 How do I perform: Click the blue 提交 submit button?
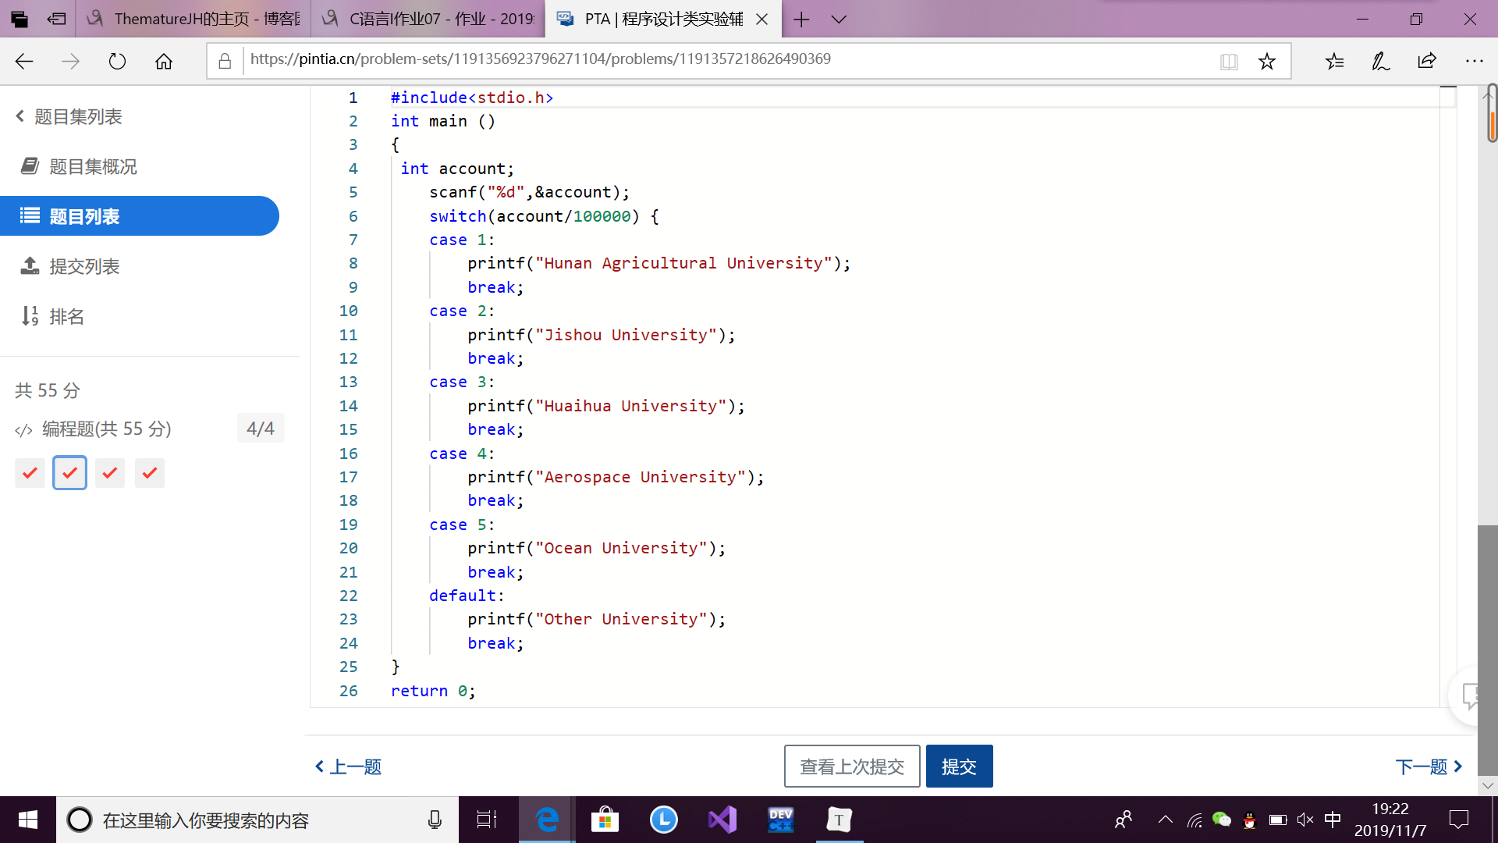[959, 767]
